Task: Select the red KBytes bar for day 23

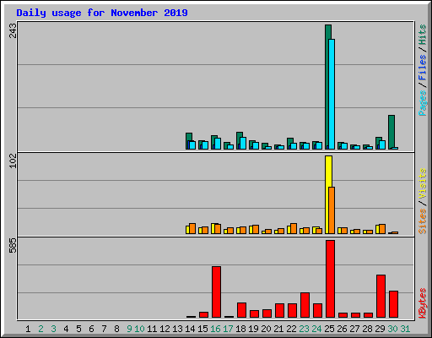Action: coord(305,305)
